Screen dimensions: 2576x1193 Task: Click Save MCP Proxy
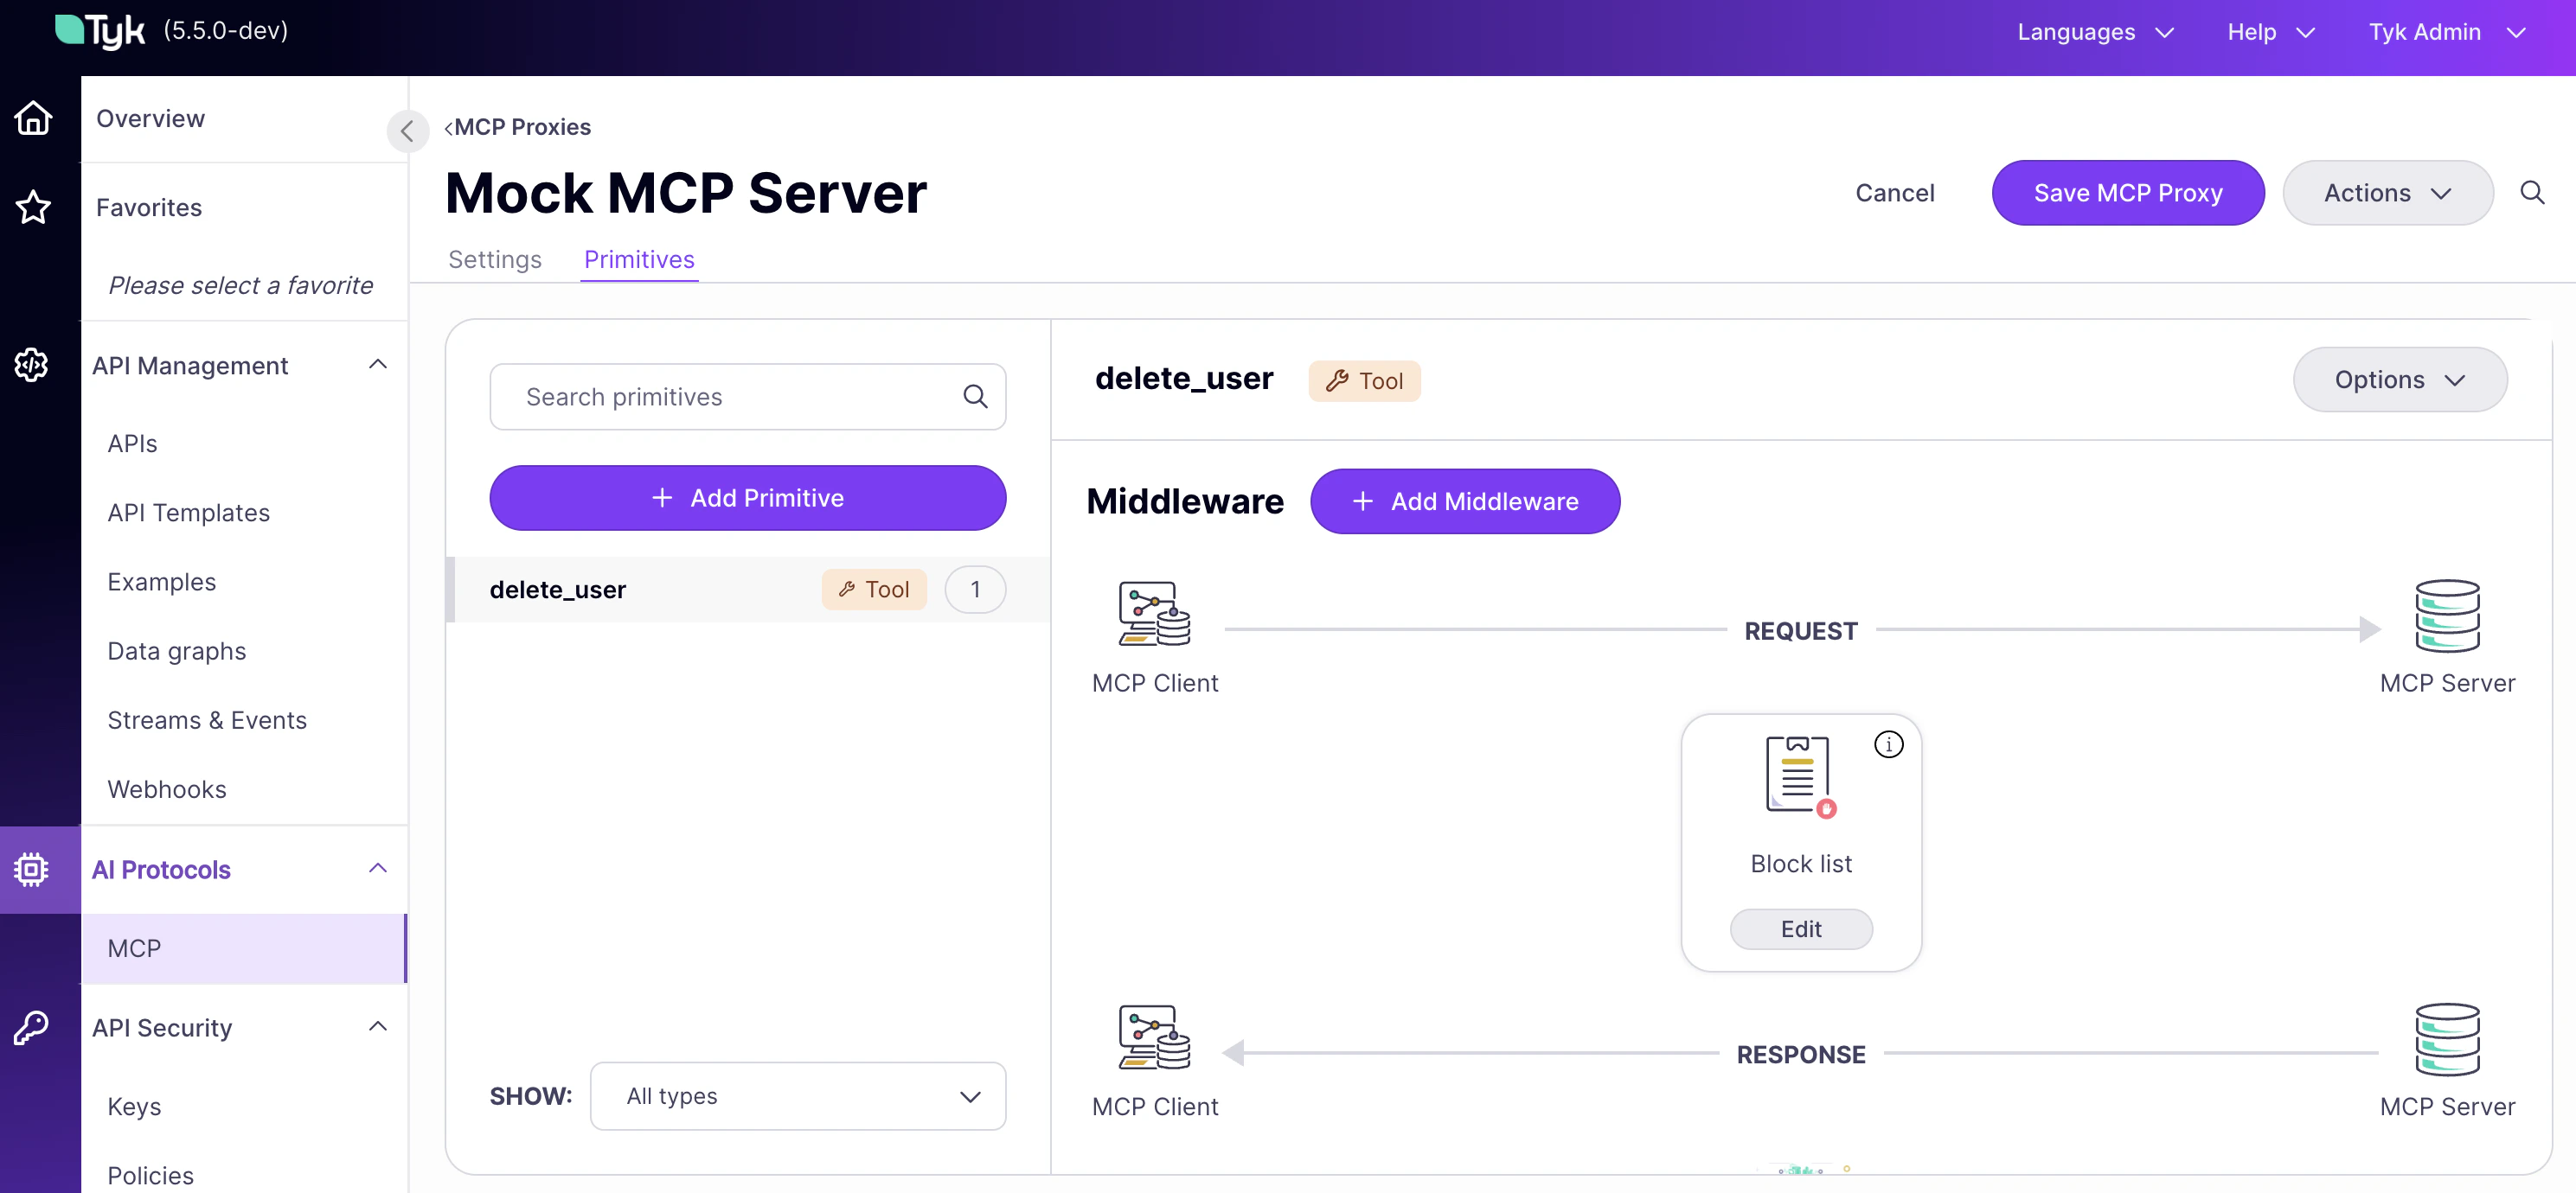click(2127, 193)
